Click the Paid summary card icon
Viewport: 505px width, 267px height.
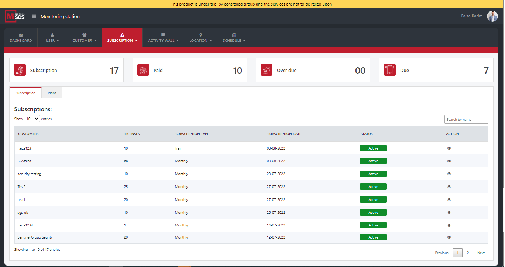(143, 70)
